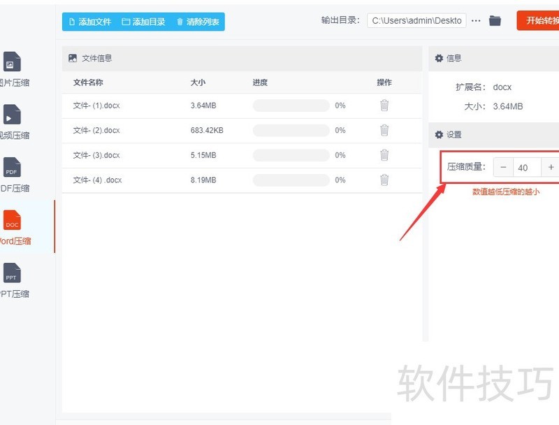The width and height of the screenshot is (559, 425).
Task: Click the trash icon for 文件-(3).docx
Action: (384, 155)
